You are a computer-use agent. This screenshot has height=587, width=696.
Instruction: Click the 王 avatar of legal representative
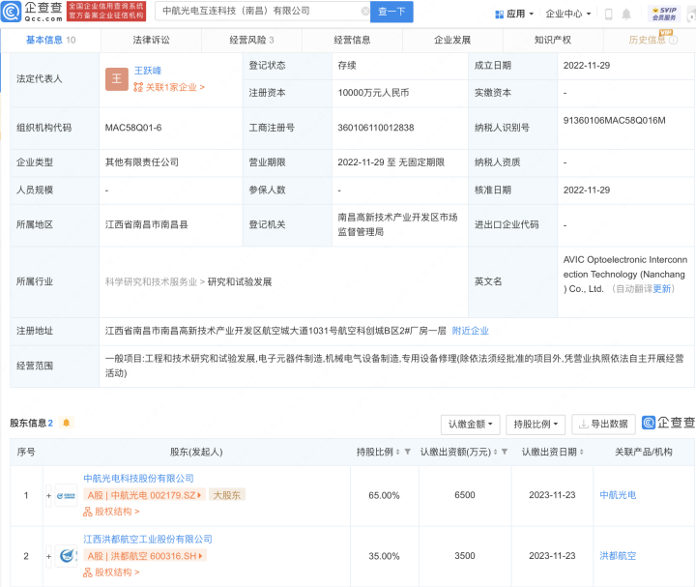tap(117, 79)
